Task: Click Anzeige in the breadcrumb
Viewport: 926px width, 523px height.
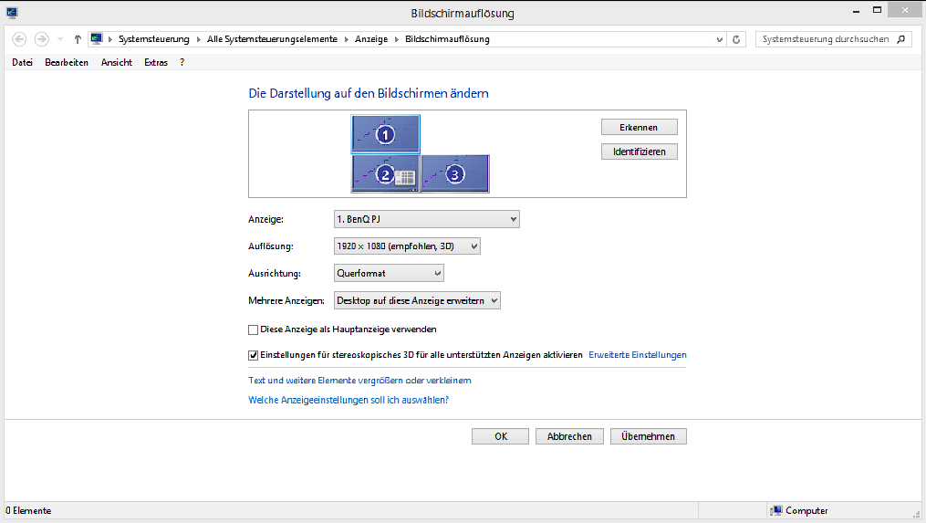Action: click(x=371, y=39)
